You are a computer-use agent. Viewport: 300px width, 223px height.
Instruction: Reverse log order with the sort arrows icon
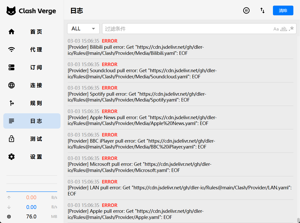pyautogui.click(x=262, y=10)
